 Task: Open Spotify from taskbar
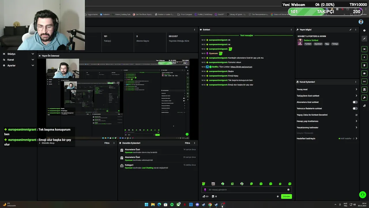pyautogui.click(x=172, y=205)
